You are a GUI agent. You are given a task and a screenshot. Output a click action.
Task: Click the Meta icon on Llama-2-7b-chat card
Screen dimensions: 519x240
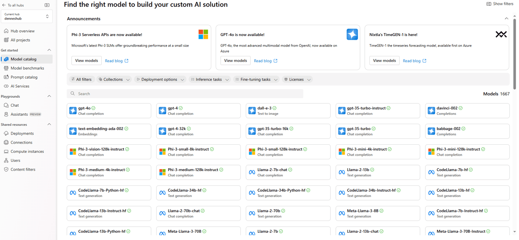tap(252, 172)
